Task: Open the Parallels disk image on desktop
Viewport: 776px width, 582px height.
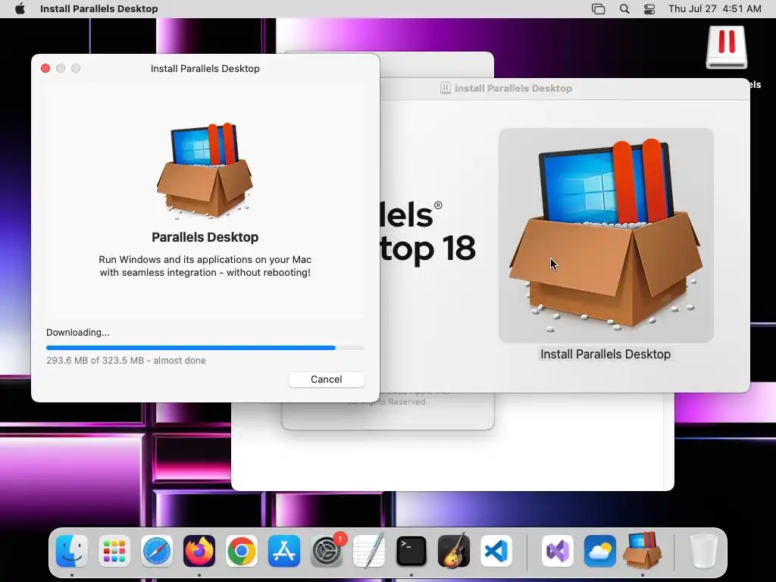Action: pyautogui.click(x=727, y=48)
